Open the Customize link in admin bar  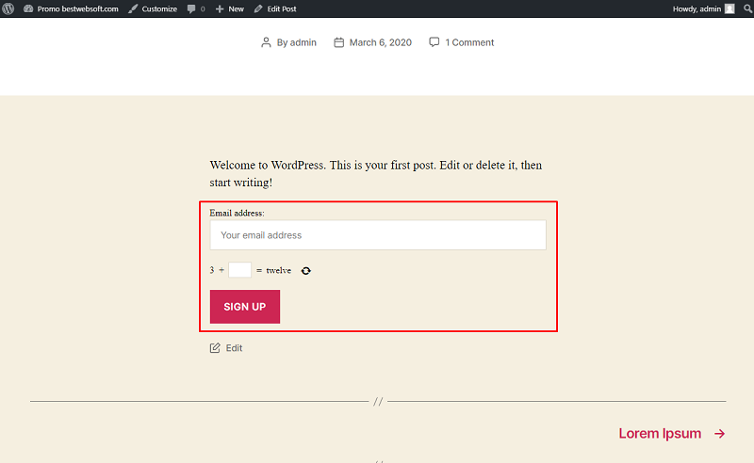click(x=153, y=8)
